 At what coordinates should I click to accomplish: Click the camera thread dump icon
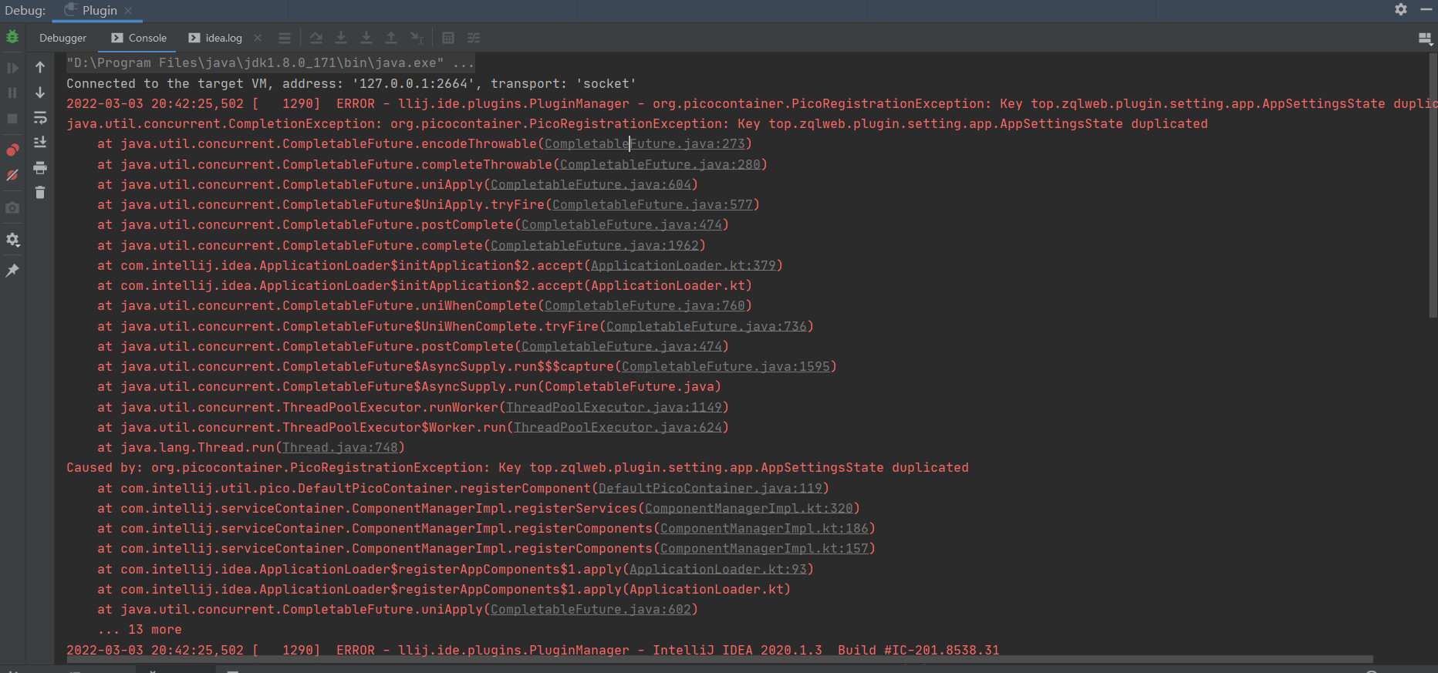(12, 207)
